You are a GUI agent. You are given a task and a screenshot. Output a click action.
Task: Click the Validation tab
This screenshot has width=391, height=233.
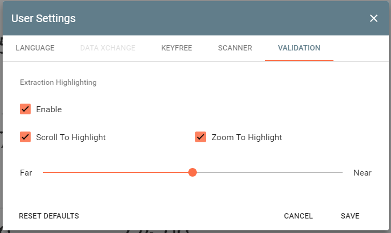click(x=299, y=48)
